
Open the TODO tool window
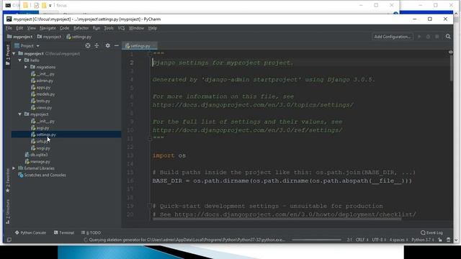tap(91, 232)
